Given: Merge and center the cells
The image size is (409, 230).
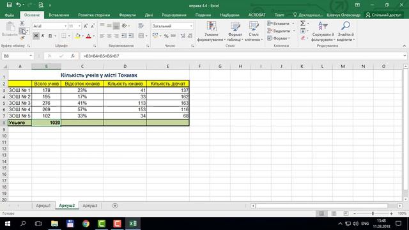Looking at the screenshot, I should pos(141,36).
